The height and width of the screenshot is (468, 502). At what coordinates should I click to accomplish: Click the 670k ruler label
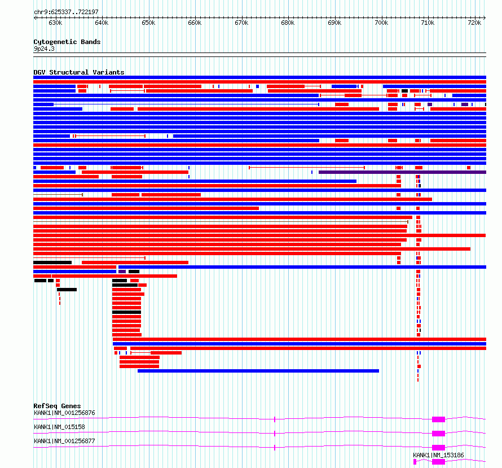pos(242,23)
